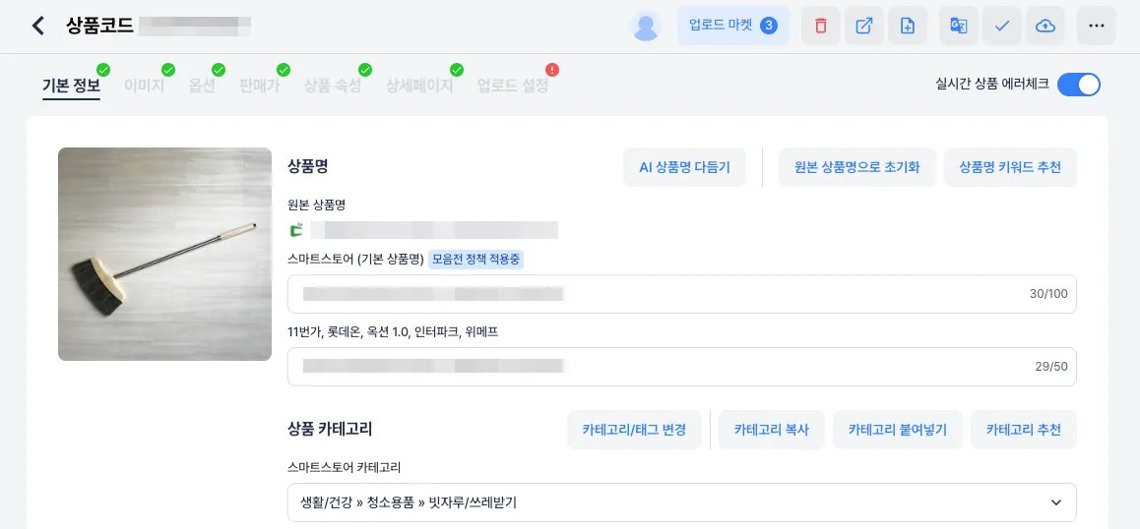Screen dimensions: 1140x529
Task: Click the 스마트스토어 product name input field
Action: click(x=682, y=294)
